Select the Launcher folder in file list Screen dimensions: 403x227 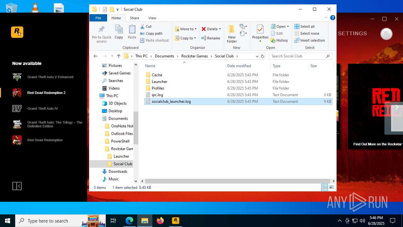tap(238, 82)
